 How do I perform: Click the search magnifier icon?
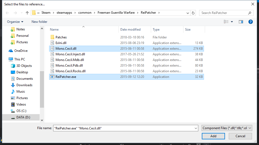[x=250, y=13]
